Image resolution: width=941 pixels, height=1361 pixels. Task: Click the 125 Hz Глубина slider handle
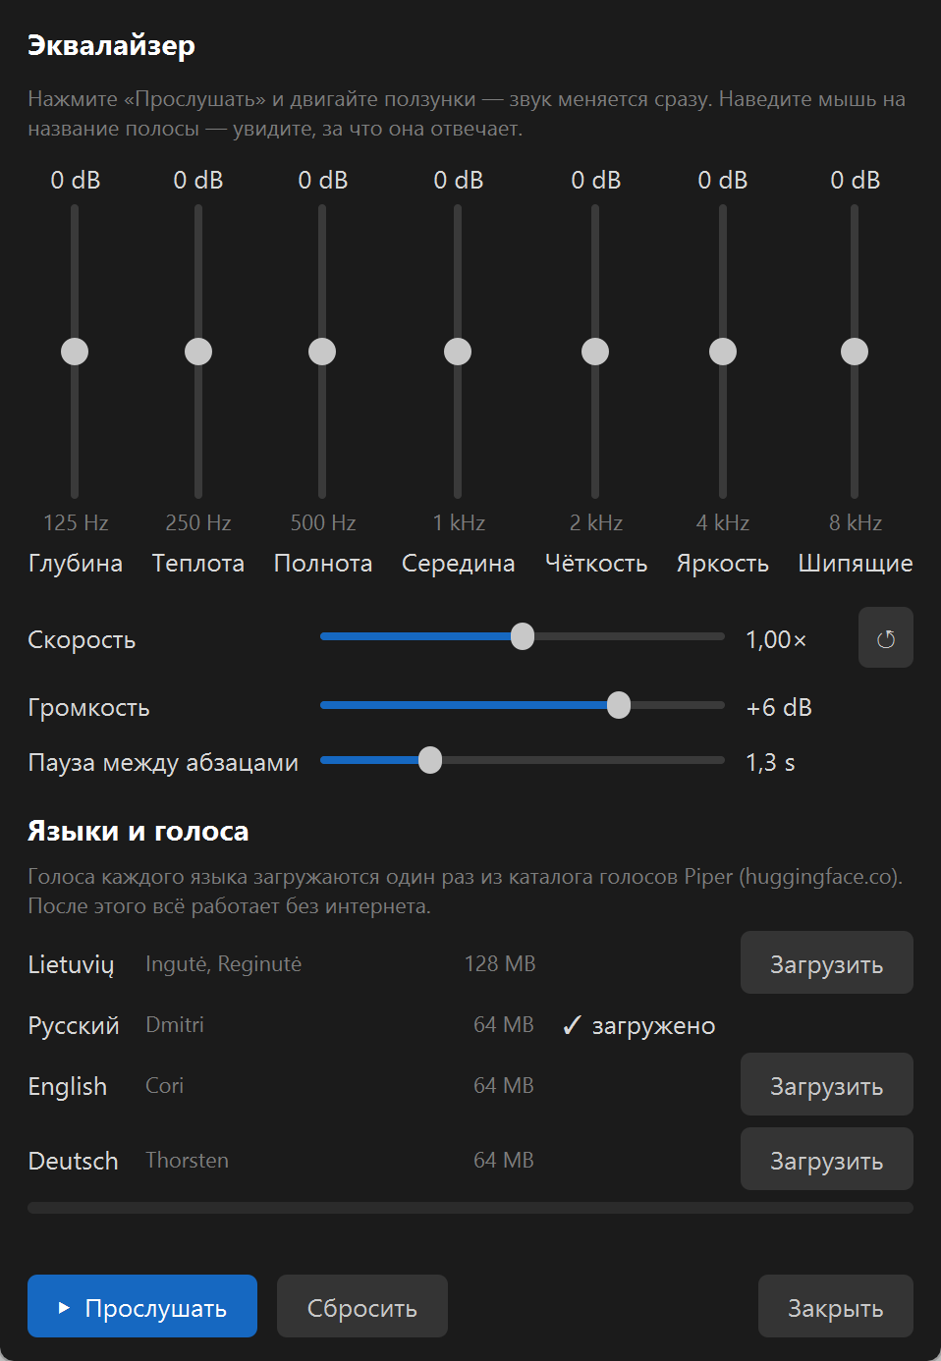[x=75, y=352]
